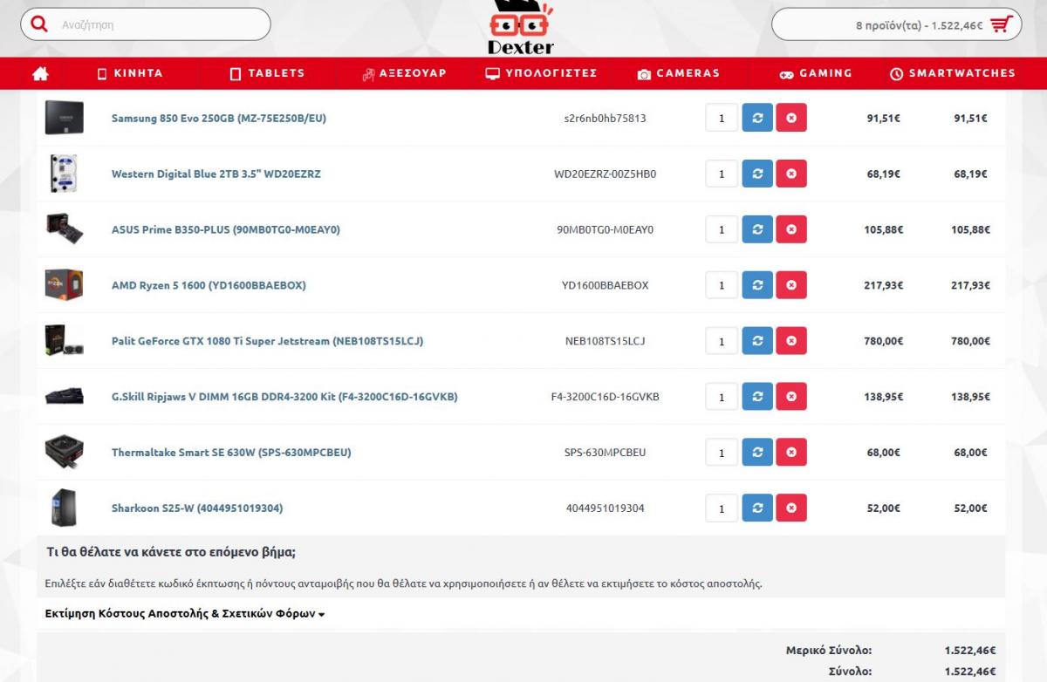
Task: Expand Εκτίμηση Κόστους Αποστολής & Σχετικών Φόρων
Action: 185,614
